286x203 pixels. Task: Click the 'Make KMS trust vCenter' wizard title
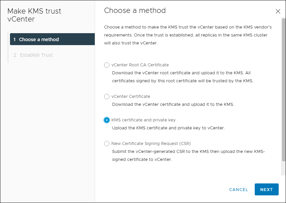coord(34,15)
